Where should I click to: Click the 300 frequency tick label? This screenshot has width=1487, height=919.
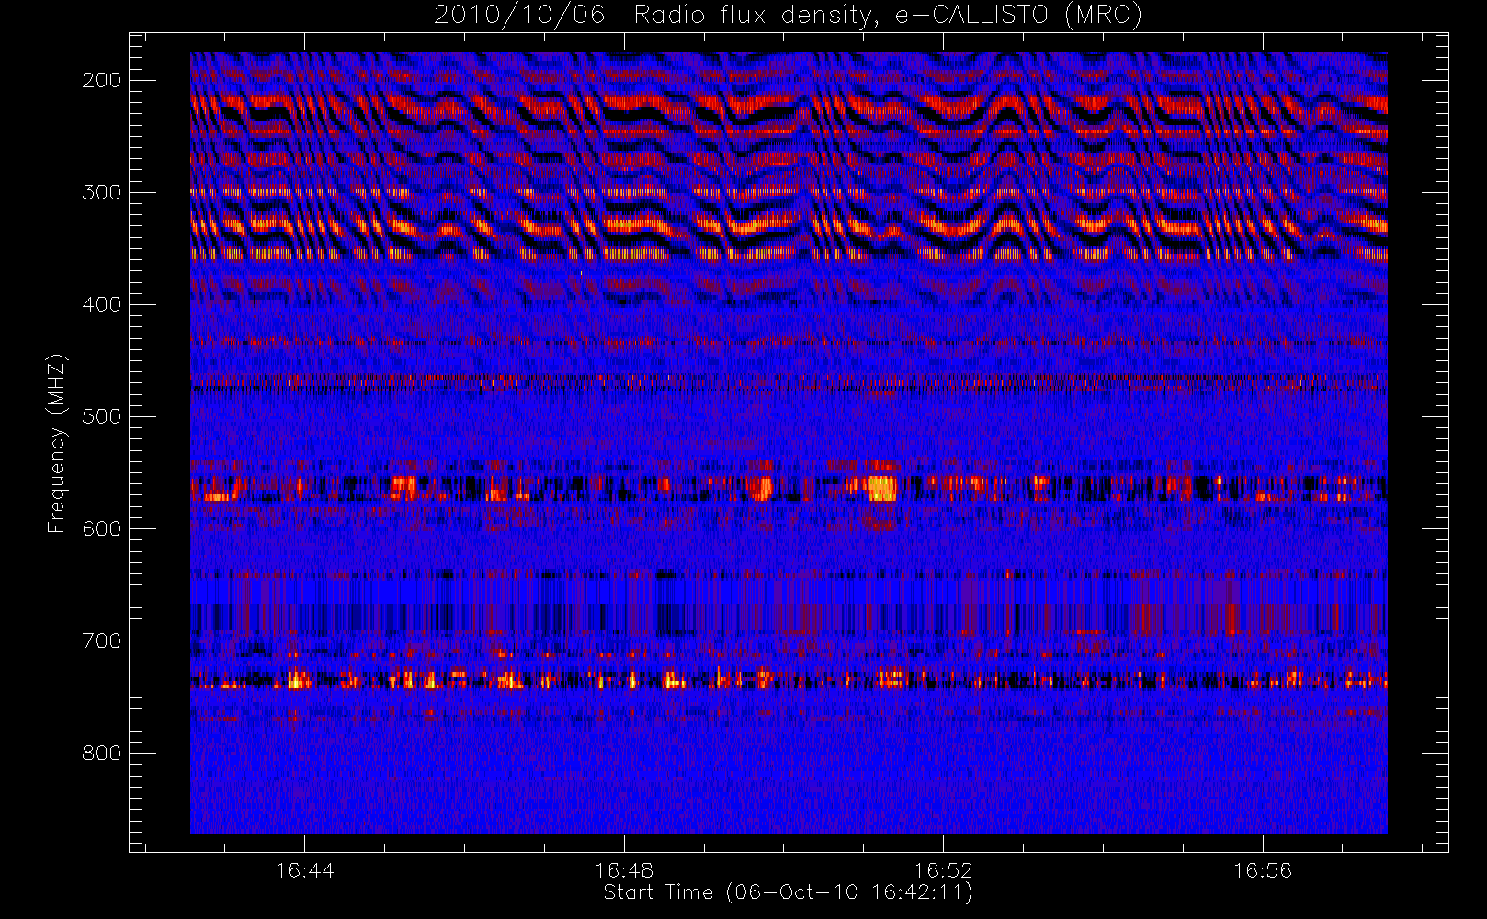(102, 192)
